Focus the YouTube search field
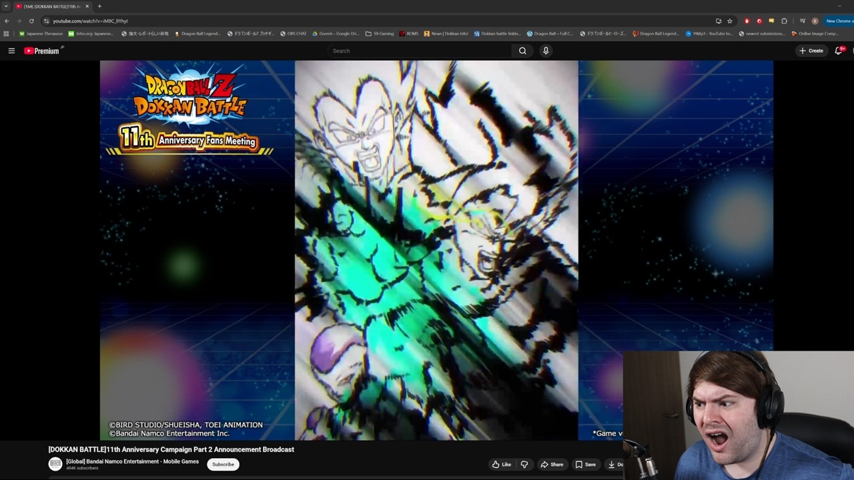Screen dimensions: 854x480 pyautogui.click(x=420, y=51)
